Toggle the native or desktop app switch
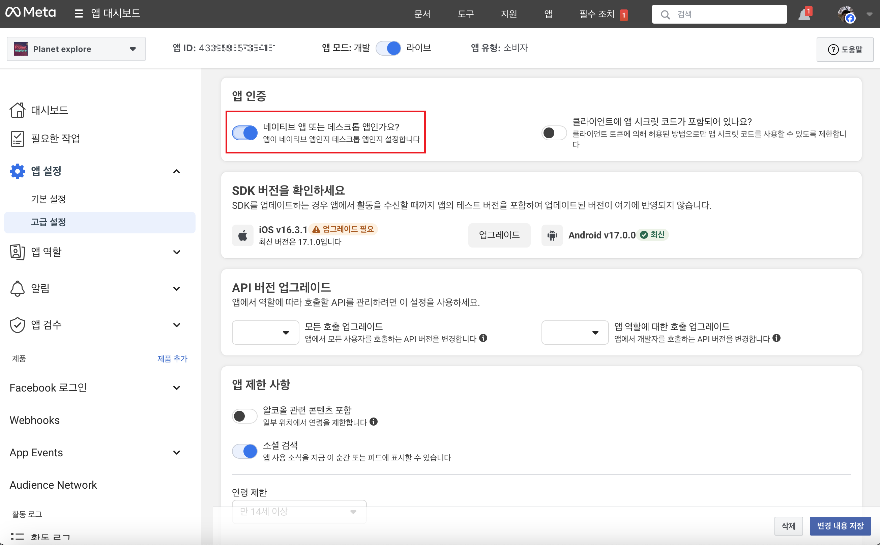The width and height of the screenshot is (880, 545). (x=245, y=133)
